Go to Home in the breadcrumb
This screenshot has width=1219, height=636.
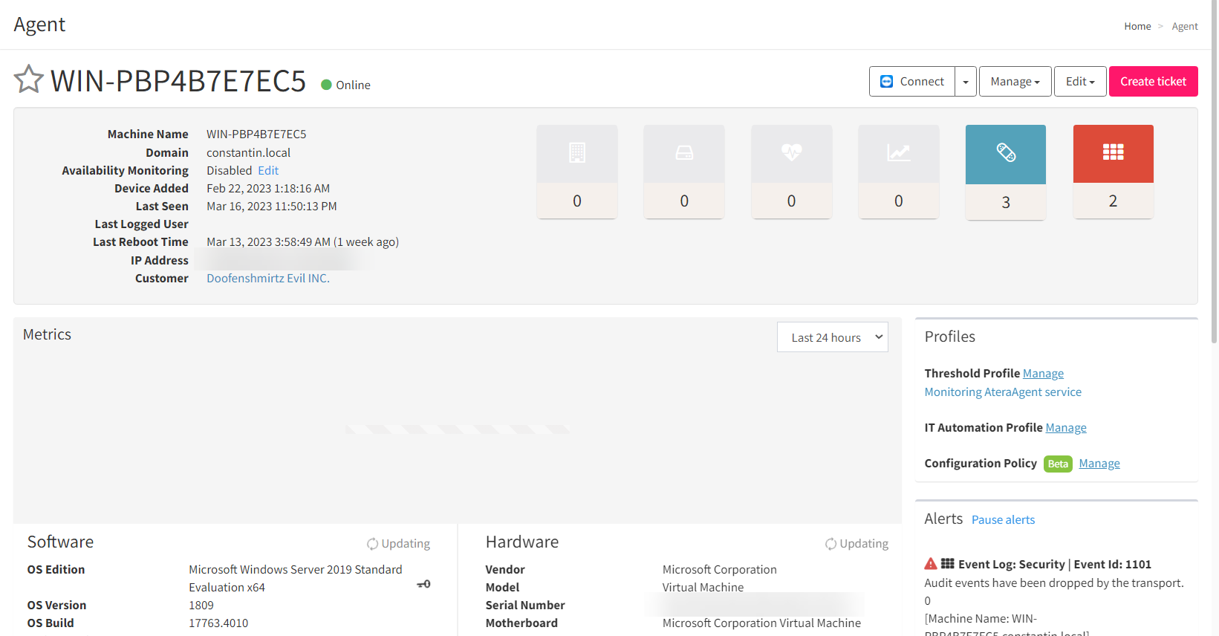(1137, 26)
